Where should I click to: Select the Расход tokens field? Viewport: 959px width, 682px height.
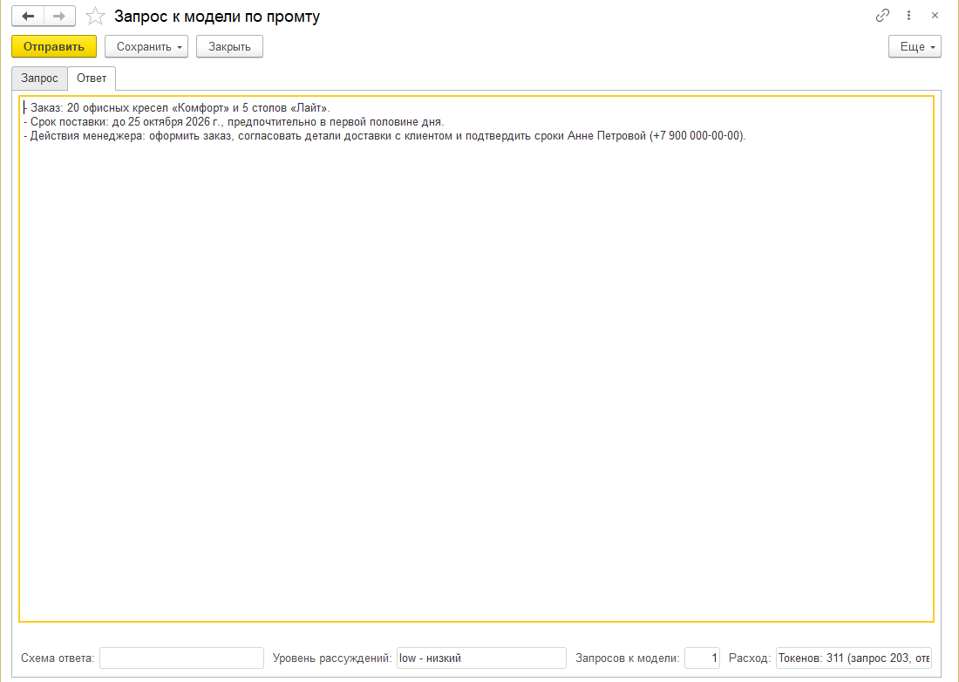pyautogui.click(x=854, y=658)
